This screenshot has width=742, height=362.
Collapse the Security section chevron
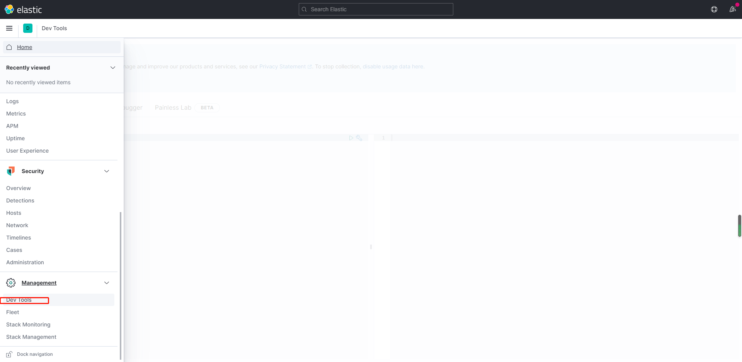pyautogui.click(x=107, y=171)
